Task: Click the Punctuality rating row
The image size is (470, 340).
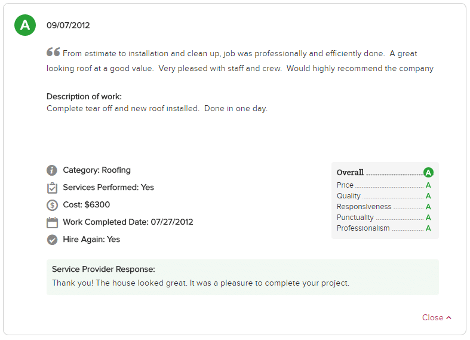Action: 384,218
